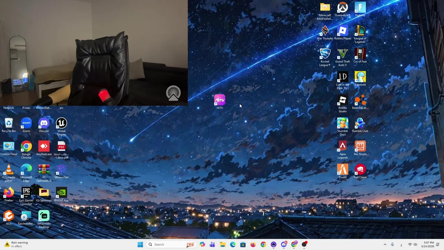Click the microphone tray icon
444x250 pixels.
[x=392, y=244]
